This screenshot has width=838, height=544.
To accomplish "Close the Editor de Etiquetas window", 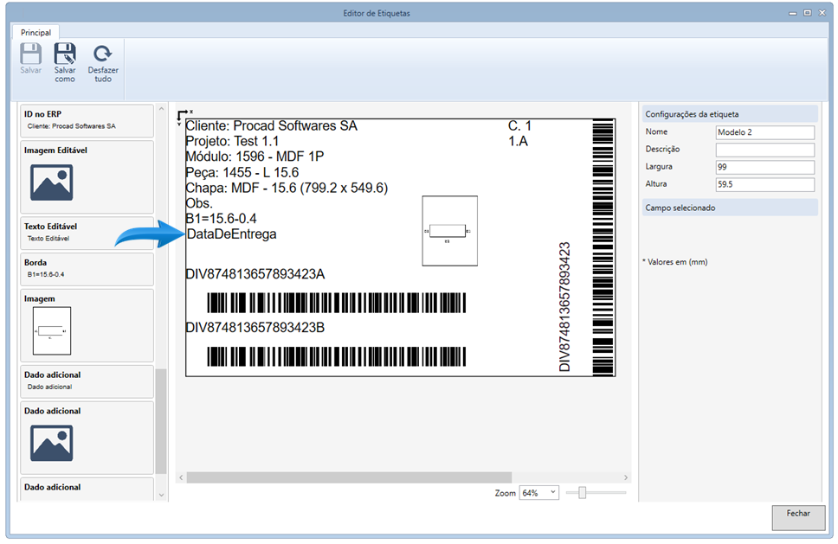I will 822,13.
